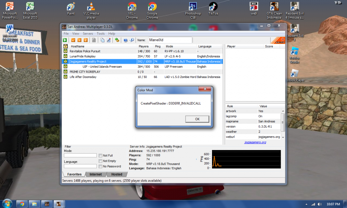Click the About info bubble icon
This screenshot has width=347, height=208.
[132, 40]
